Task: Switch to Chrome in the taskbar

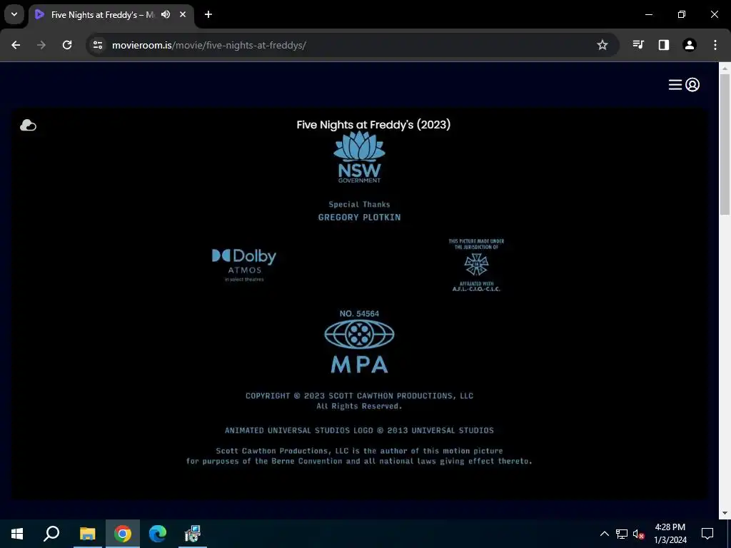Action: (123, 534)
